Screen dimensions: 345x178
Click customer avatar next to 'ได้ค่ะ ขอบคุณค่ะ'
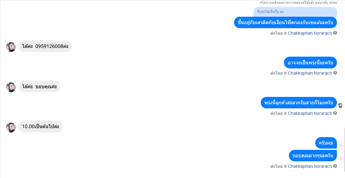point(11,87)
